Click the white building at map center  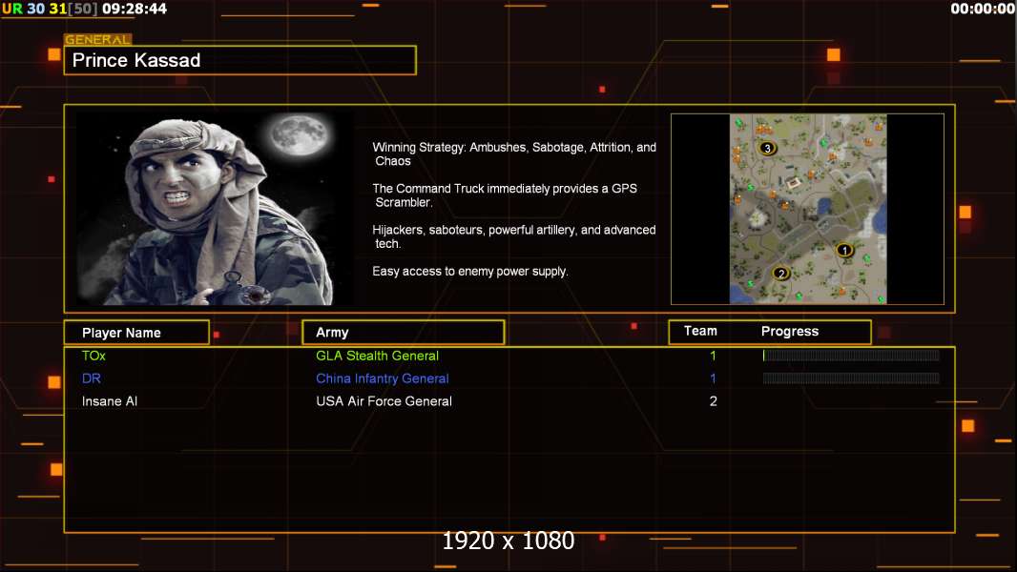coord(795,182)
